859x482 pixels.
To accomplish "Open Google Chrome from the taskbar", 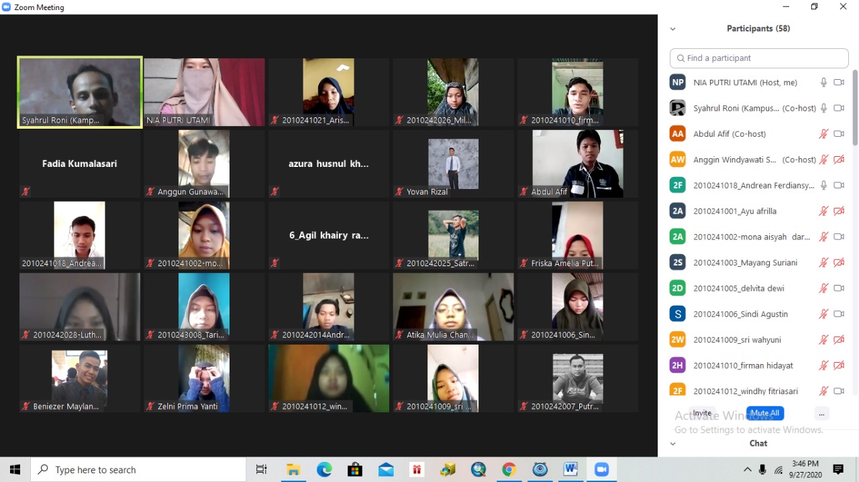I will click(509, 470).
